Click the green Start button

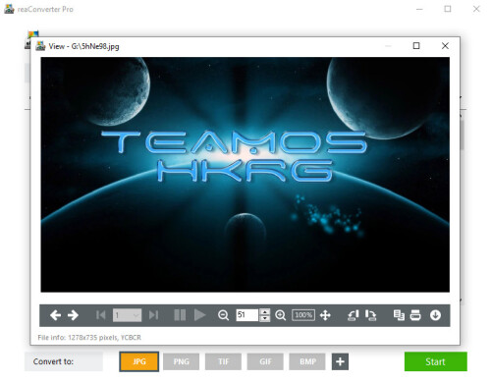click(436, 361)
